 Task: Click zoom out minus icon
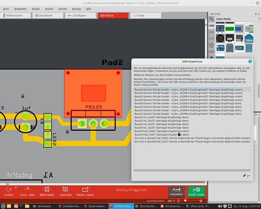coord(178,201)
